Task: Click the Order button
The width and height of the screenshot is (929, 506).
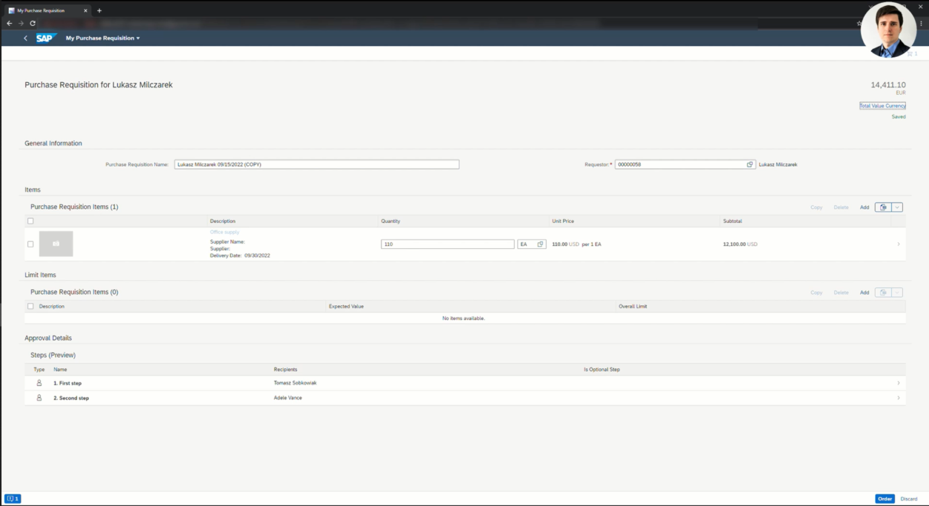Action: tap(884, 499)
